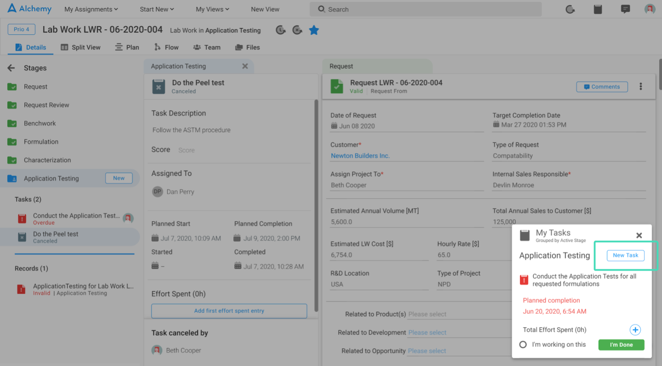This screenshot has height=366, width=662.
Task: Click the Assign Project To field Beth Cooper
Action: click(407, 185)
